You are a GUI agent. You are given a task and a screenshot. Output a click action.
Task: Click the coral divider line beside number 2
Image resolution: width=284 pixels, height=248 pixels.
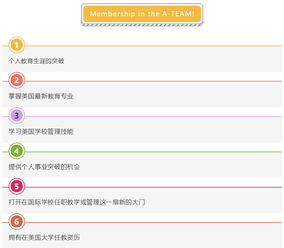click(152, 81)
